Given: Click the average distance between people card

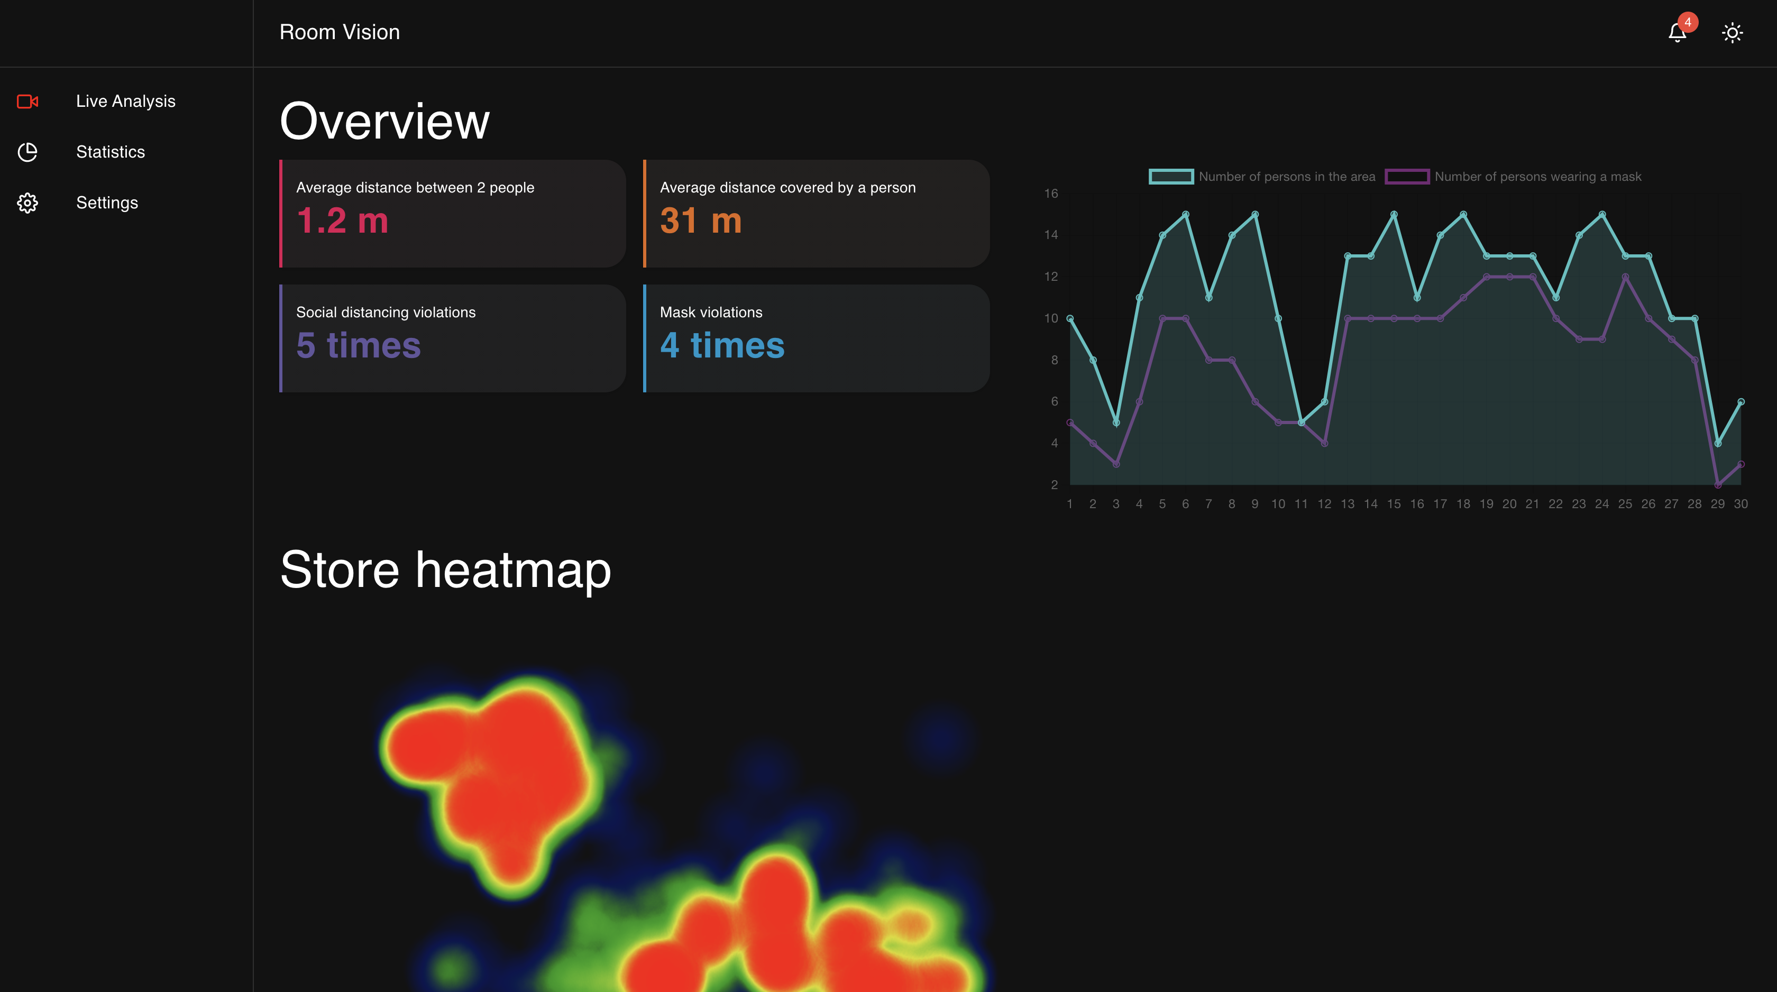Looking at the screenshot, I should point(453,214).
